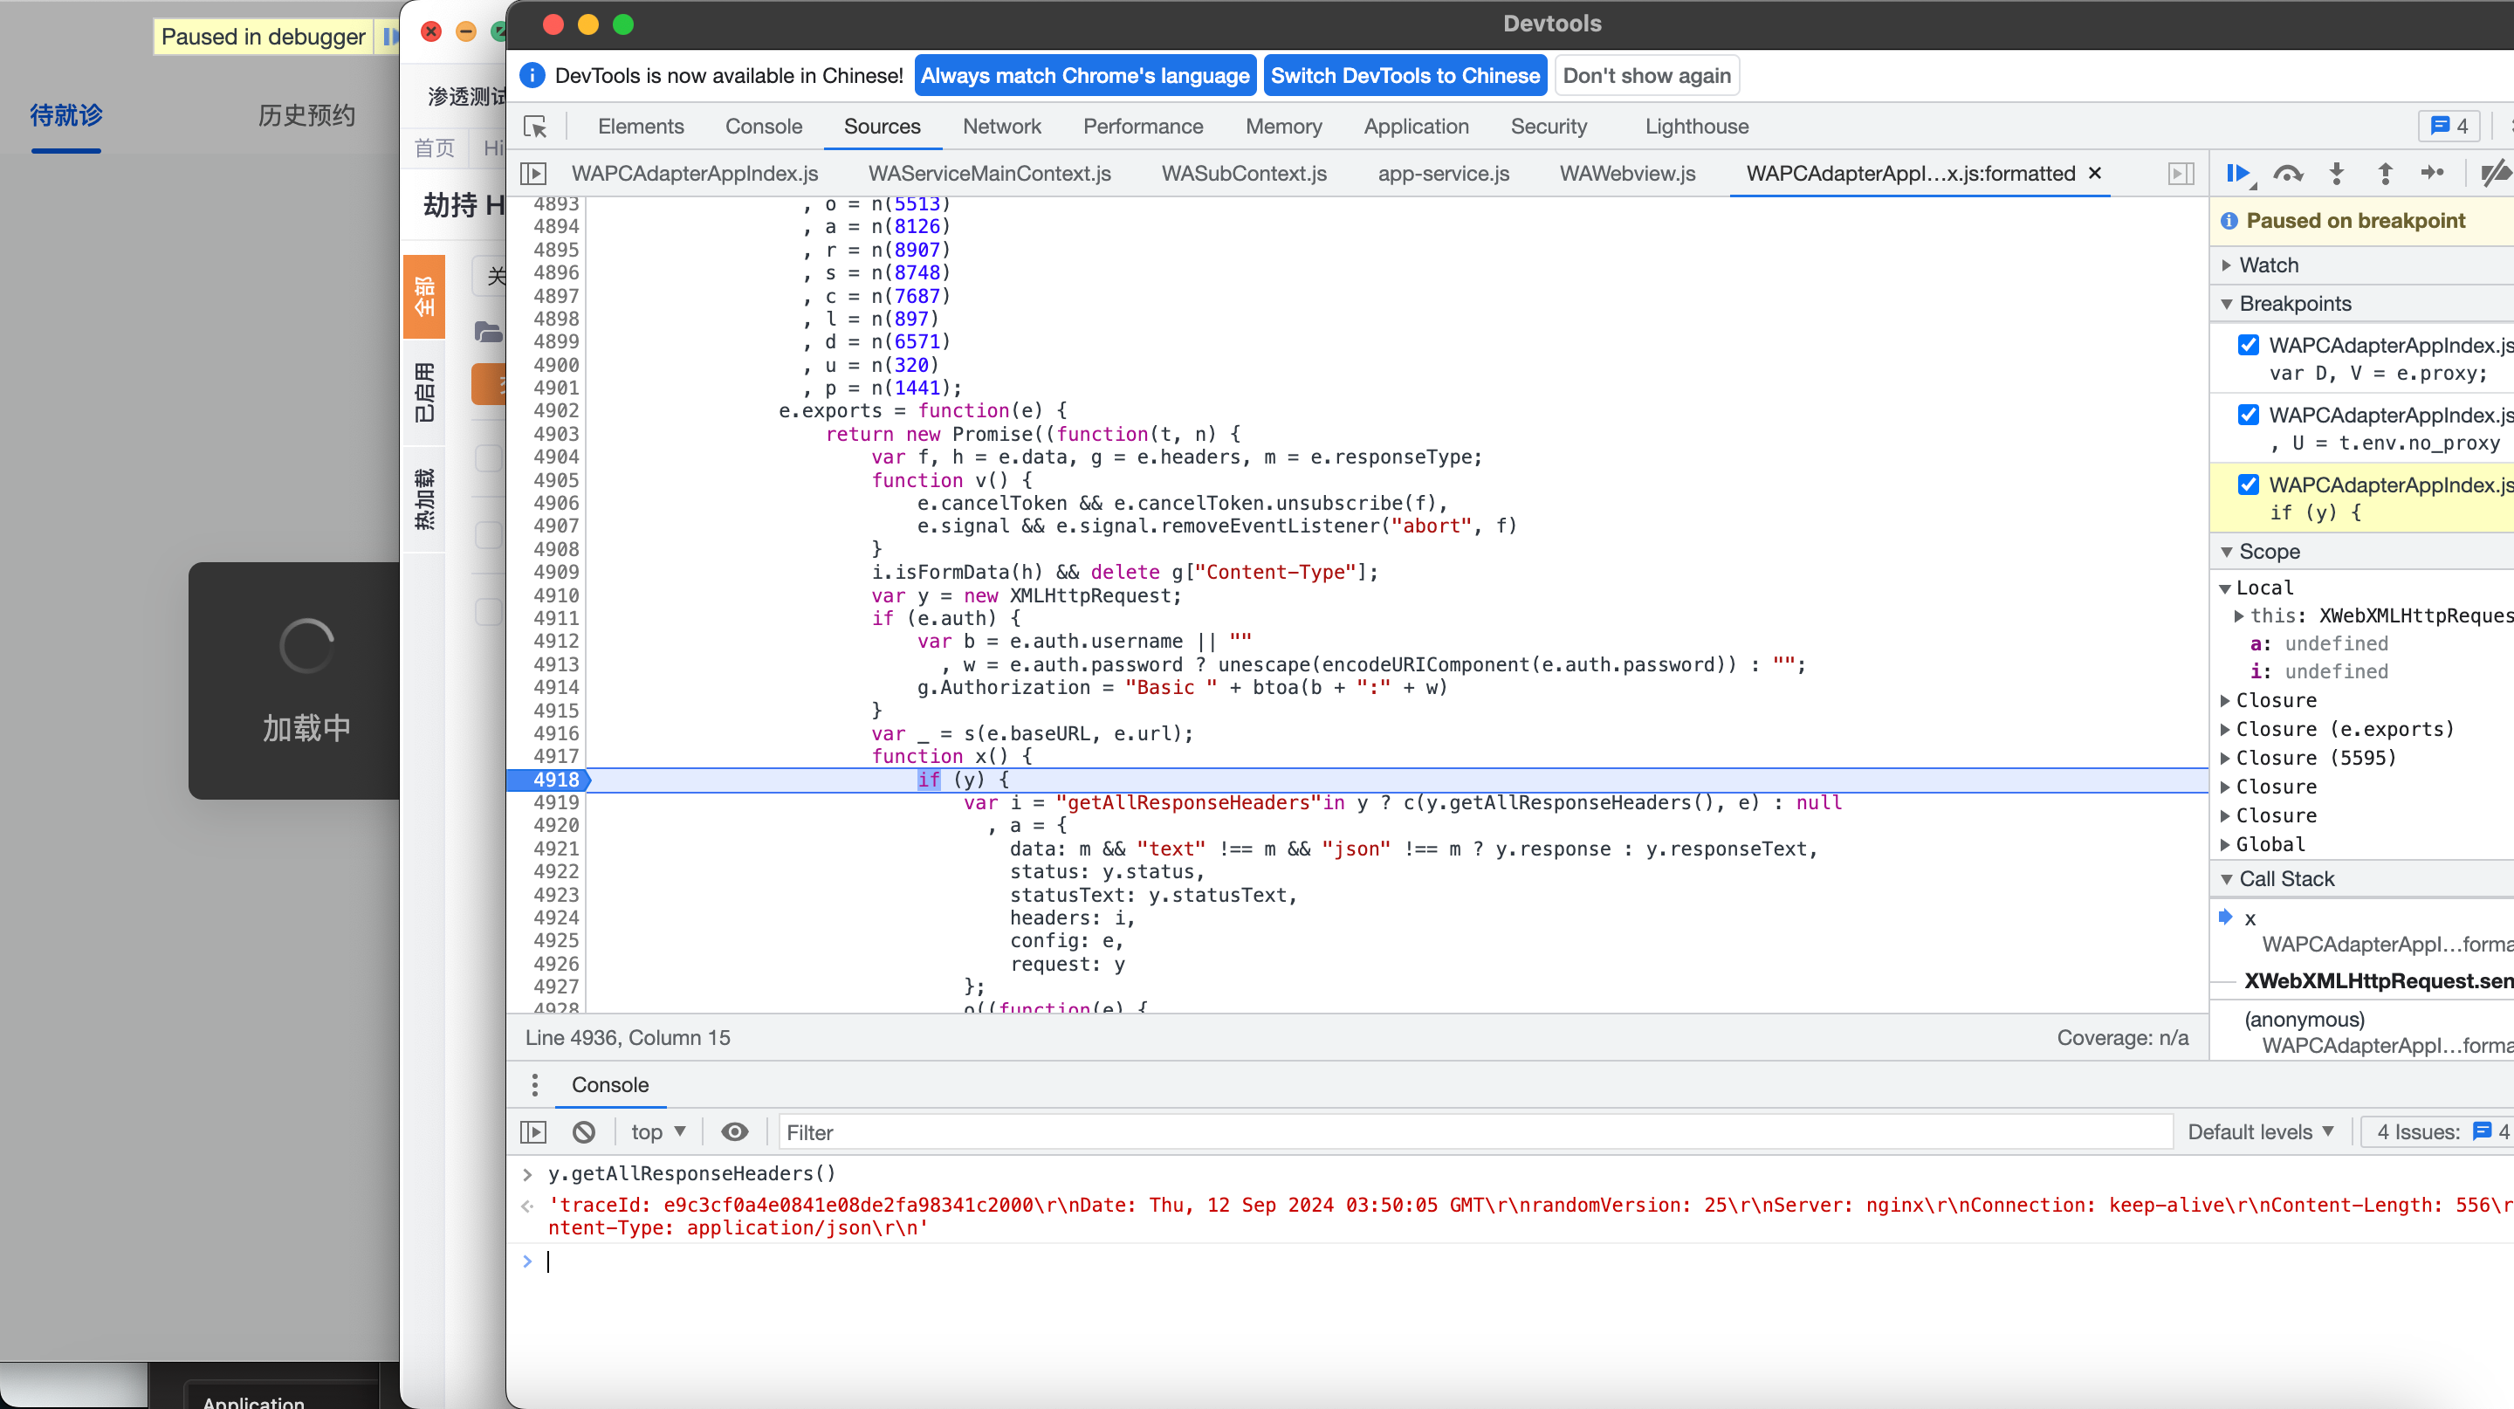The image size is (2514, 1409).
Task: Open the Memory panel
Action: click(1283, 126)
